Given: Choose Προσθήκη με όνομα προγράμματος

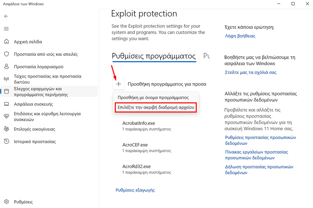Looking at the screenshot, I should (x=153, y=97).
